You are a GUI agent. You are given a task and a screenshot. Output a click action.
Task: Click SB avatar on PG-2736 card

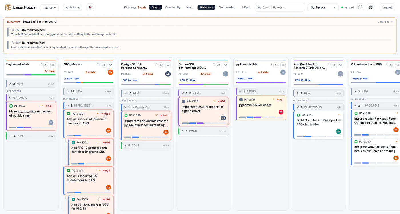point(339,131)
